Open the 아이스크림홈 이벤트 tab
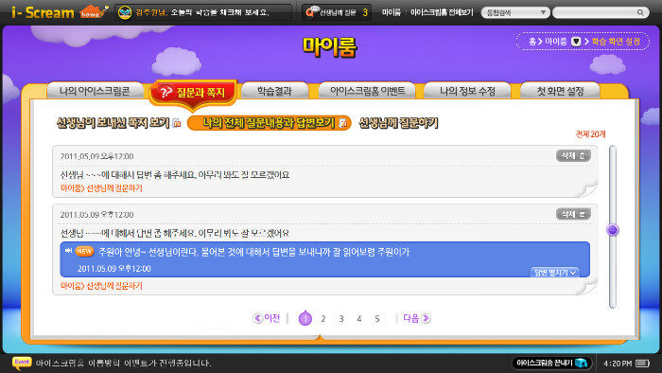Image resolution: width=662 pixels, height=373 pixels. [367, 90]
